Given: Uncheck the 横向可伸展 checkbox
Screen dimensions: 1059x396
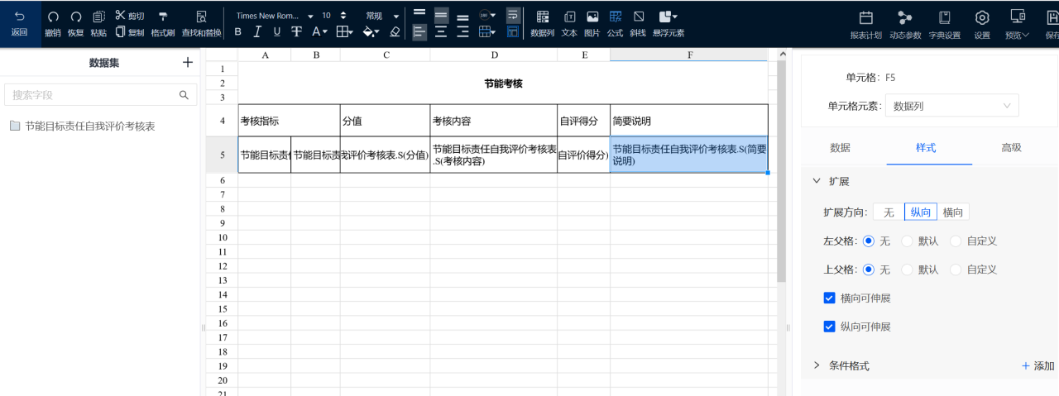Looking at the screenshot, I should pos(830,298).
